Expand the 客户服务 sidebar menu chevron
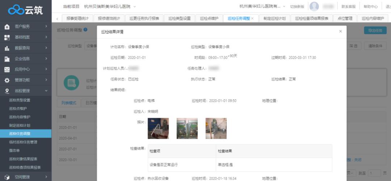 (x=46, y=26)
